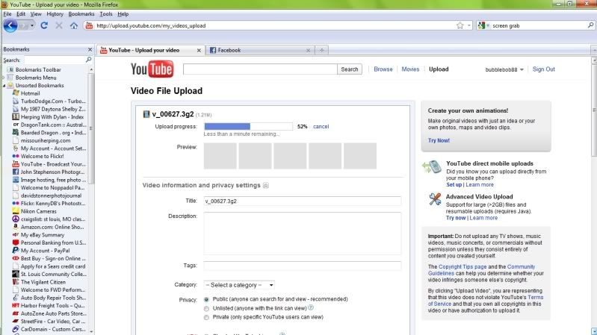
Task: Click the site favicon in the address bar
Action: pos(90,25)
